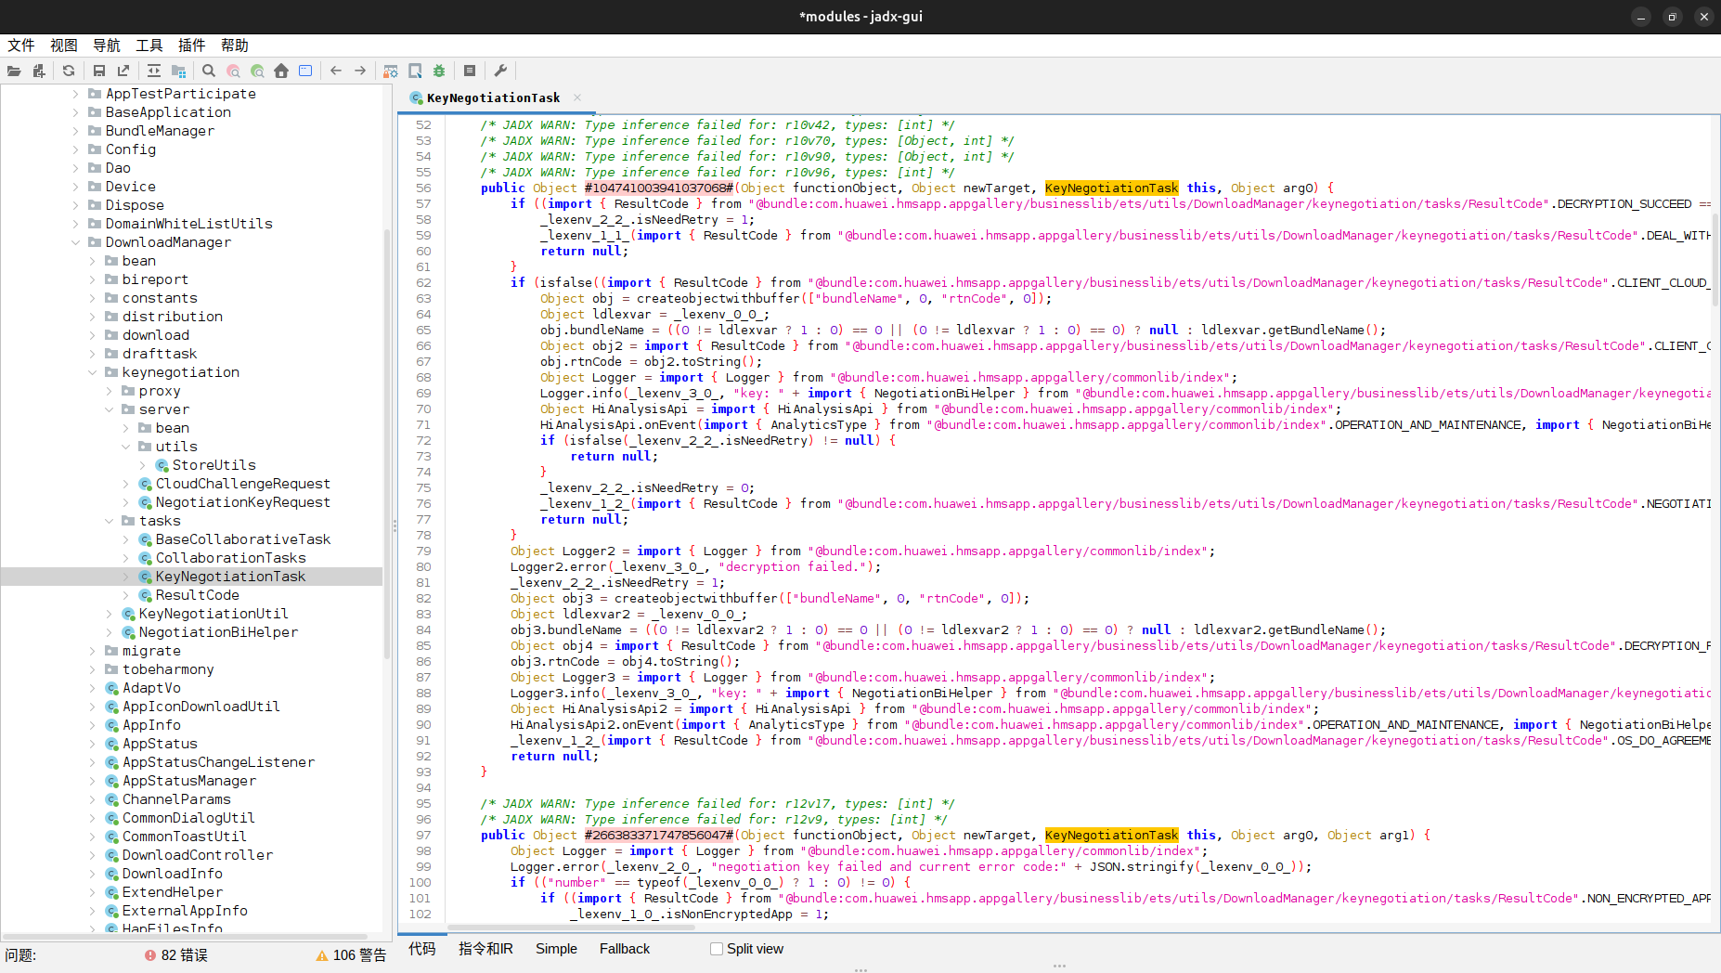Click the red errors indicator icon
The width and height of the screenshot is (1721, 973).
click(150, 955)
